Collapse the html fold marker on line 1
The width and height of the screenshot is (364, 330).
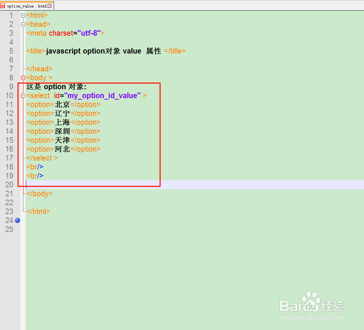point(23,15)
